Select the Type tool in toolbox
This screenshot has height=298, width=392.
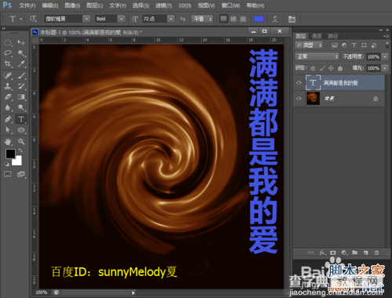21,119
